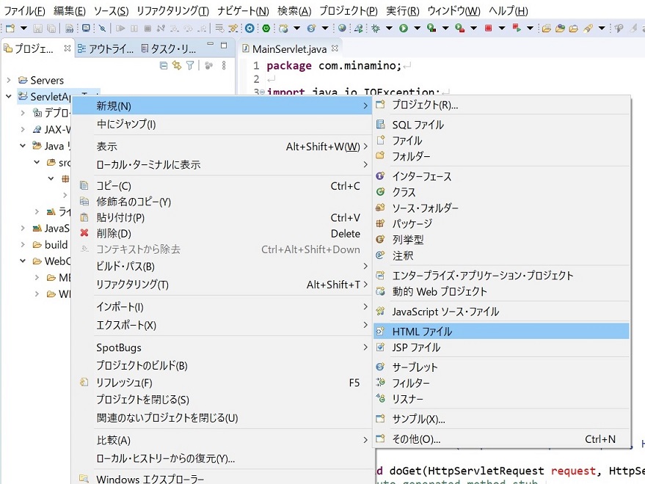Open the ビルド・パス(B) submenu
Screen dimensions: 645x484
tap(222, 266)
